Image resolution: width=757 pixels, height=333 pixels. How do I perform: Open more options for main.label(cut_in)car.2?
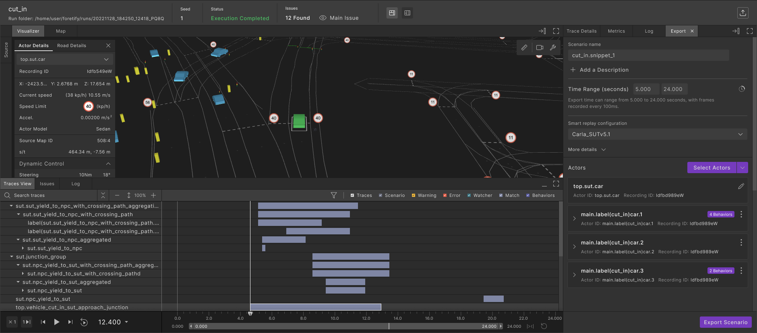741,242
